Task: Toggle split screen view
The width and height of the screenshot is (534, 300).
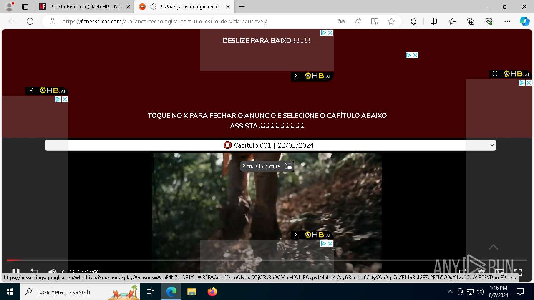Action: pyautogui.click(x=433, y=21)
